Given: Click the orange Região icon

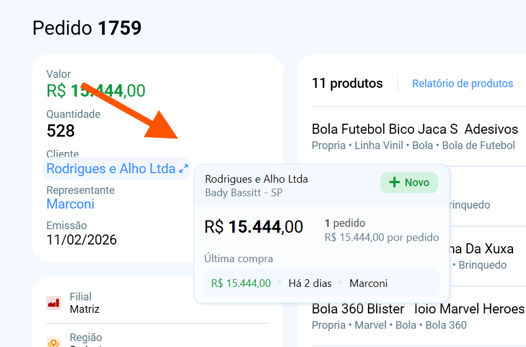Looking at the screenshot, I should (x=54, y=342).
